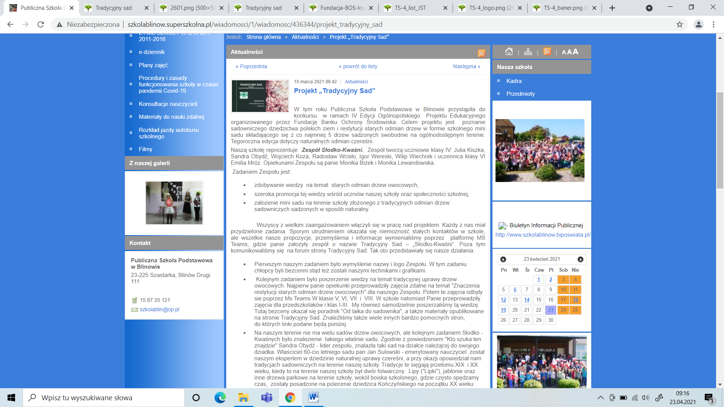Open the tab search dropdown arrow
724x407 pixels.
click(x=649, y=8)
